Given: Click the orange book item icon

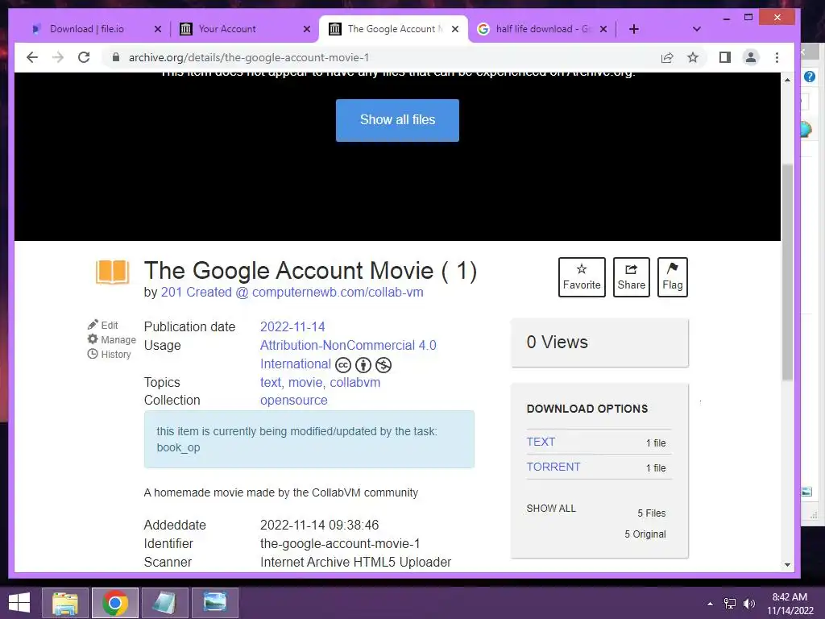Looking at the screenshot, I should coord(112,272).
